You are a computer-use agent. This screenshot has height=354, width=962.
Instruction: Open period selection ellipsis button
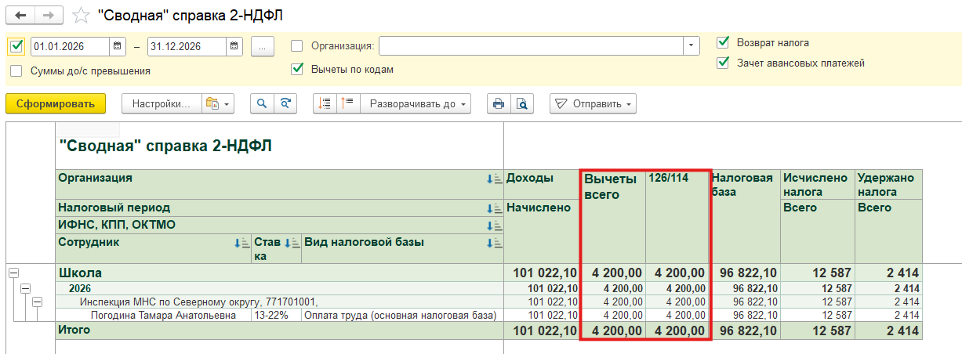click(262, 46)
